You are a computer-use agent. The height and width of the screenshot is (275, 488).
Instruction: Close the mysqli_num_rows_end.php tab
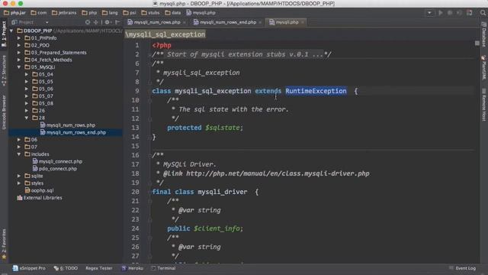pyautogui.click(x=260, y=22)
